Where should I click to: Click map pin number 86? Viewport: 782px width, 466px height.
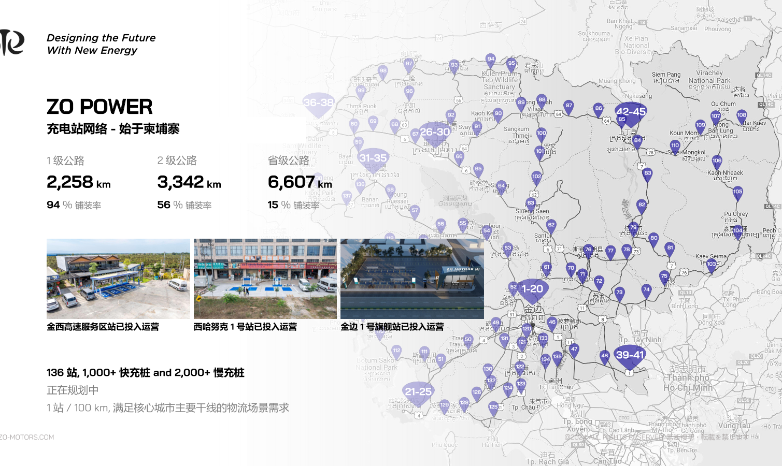point(599,110)
